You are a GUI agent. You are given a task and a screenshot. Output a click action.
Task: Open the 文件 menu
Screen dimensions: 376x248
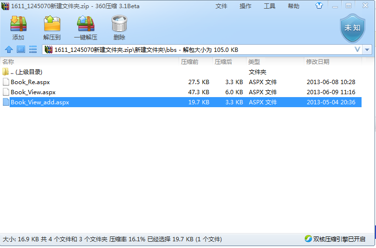coord(221,6)
